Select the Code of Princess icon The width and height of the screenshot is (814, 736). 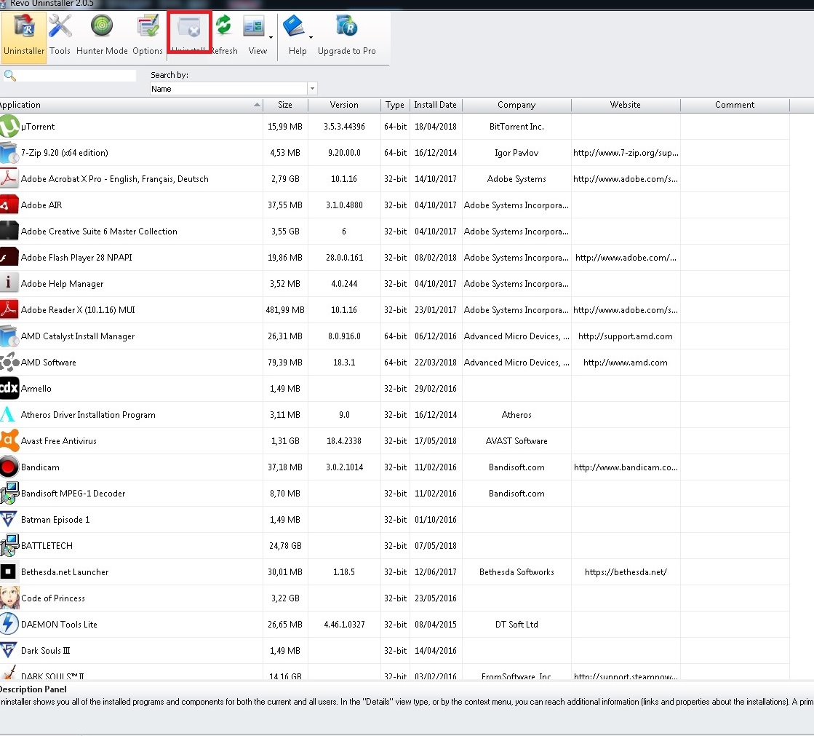[9, 598]
